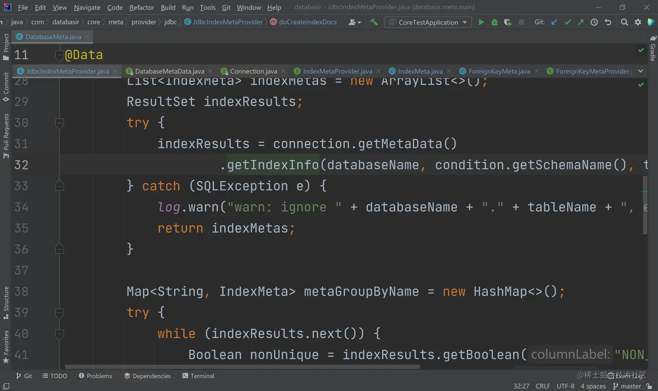
Task: Open the Tools menu
Action: click(x=208, y=7)
